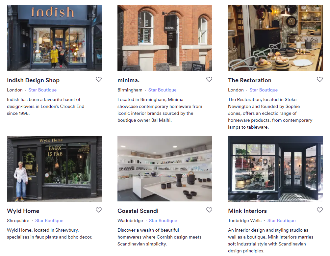View Coastal Scandi shelves photo
Screen dimensions: 330x256
point(165,168)
